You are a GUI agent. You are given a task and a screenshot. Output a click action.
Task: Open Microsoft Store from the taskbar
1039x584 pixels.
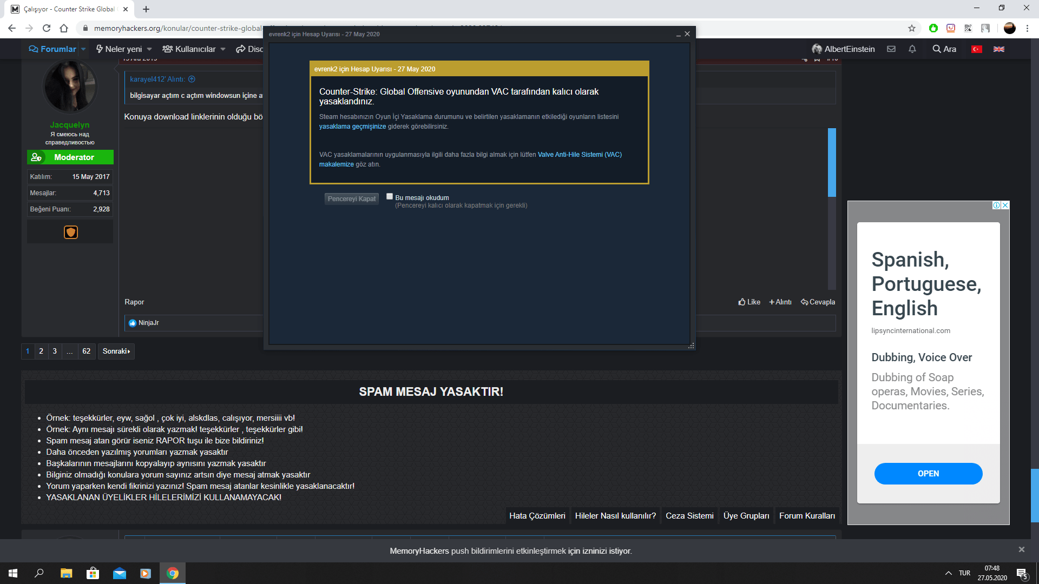(x=93, y=573)
